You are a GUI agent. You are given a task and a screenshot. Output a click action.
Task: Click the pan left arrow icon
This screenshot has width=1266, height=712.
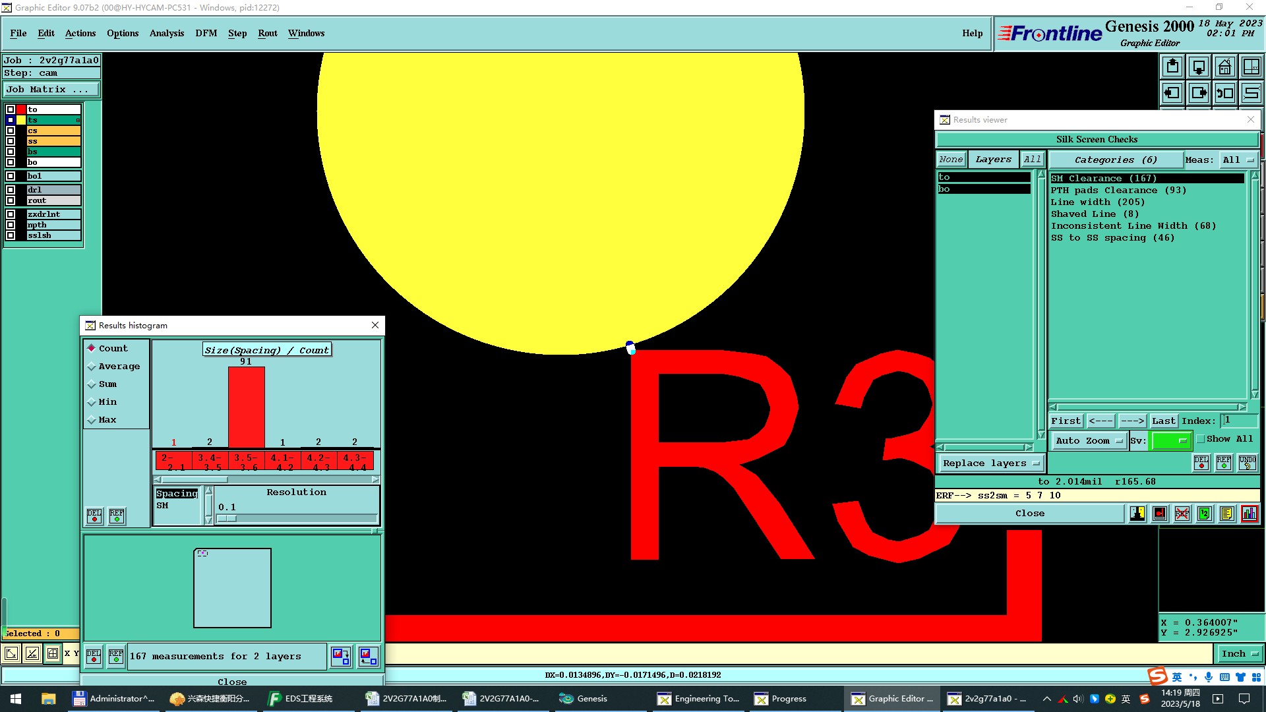click(x=1172, y=93)
